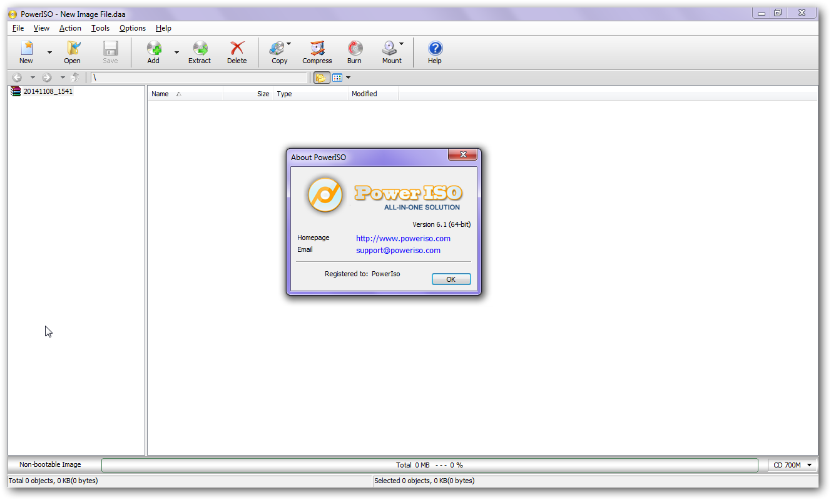Screen dimensions: 831x500
Task: Click the Selected 0 objects status text
Action: pyautogui.click(x=424, y=481)
